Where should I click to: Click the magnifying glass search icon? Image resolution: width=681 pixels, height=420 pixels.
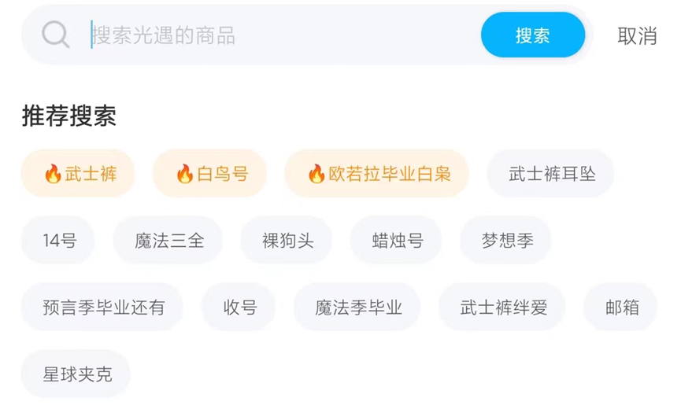coord(56,35)
